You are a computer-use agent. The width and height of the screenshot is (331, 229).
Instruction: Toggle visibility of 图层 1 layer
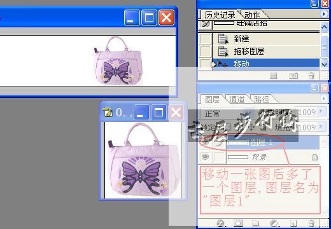point(205,142)
